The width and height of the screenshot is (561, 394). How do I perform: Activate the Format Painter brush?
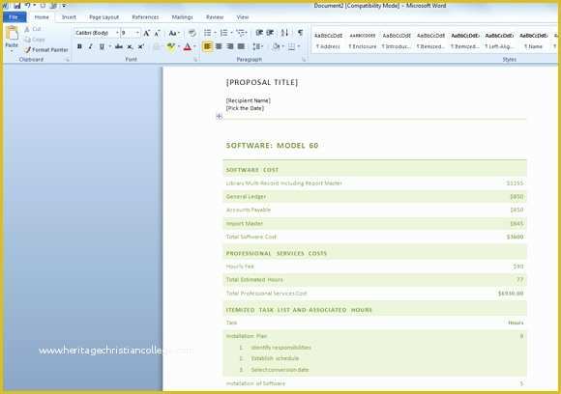(x=46, y=49)
